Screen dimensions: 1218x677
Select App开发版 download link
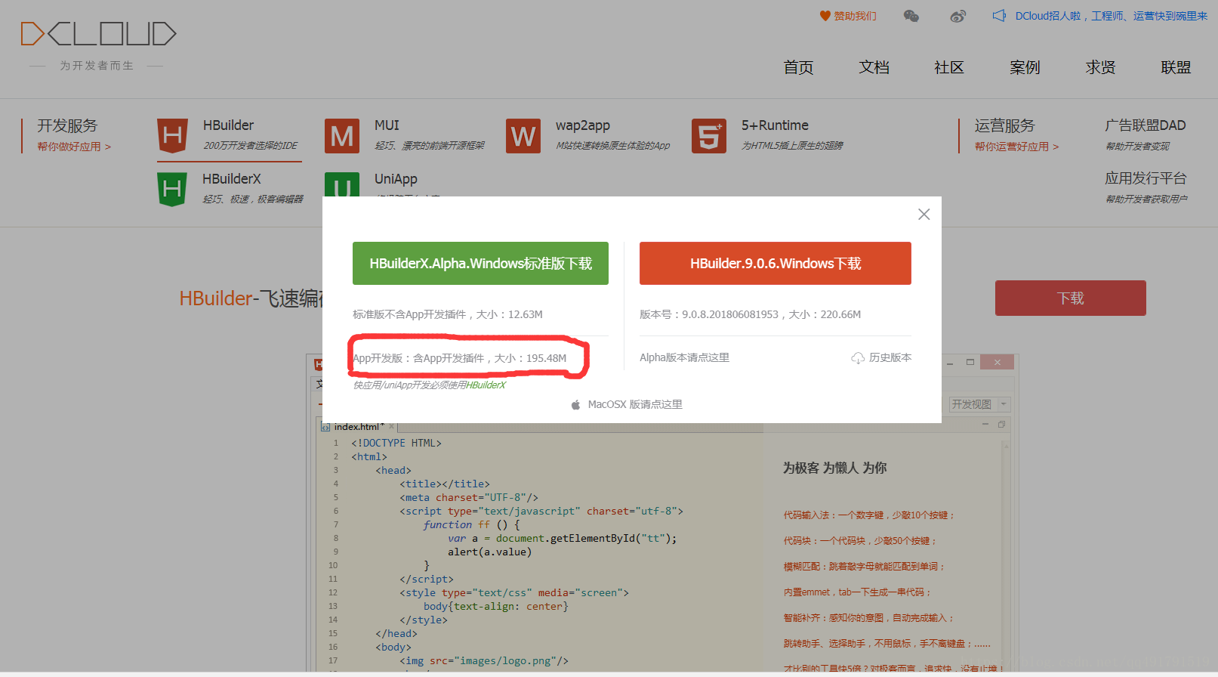point(459,358)
